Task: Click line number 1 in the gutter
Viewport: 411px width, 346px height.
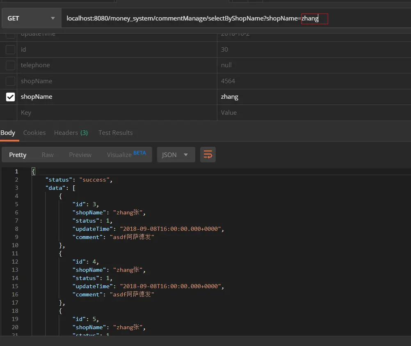Action: (x=16, y=171)
